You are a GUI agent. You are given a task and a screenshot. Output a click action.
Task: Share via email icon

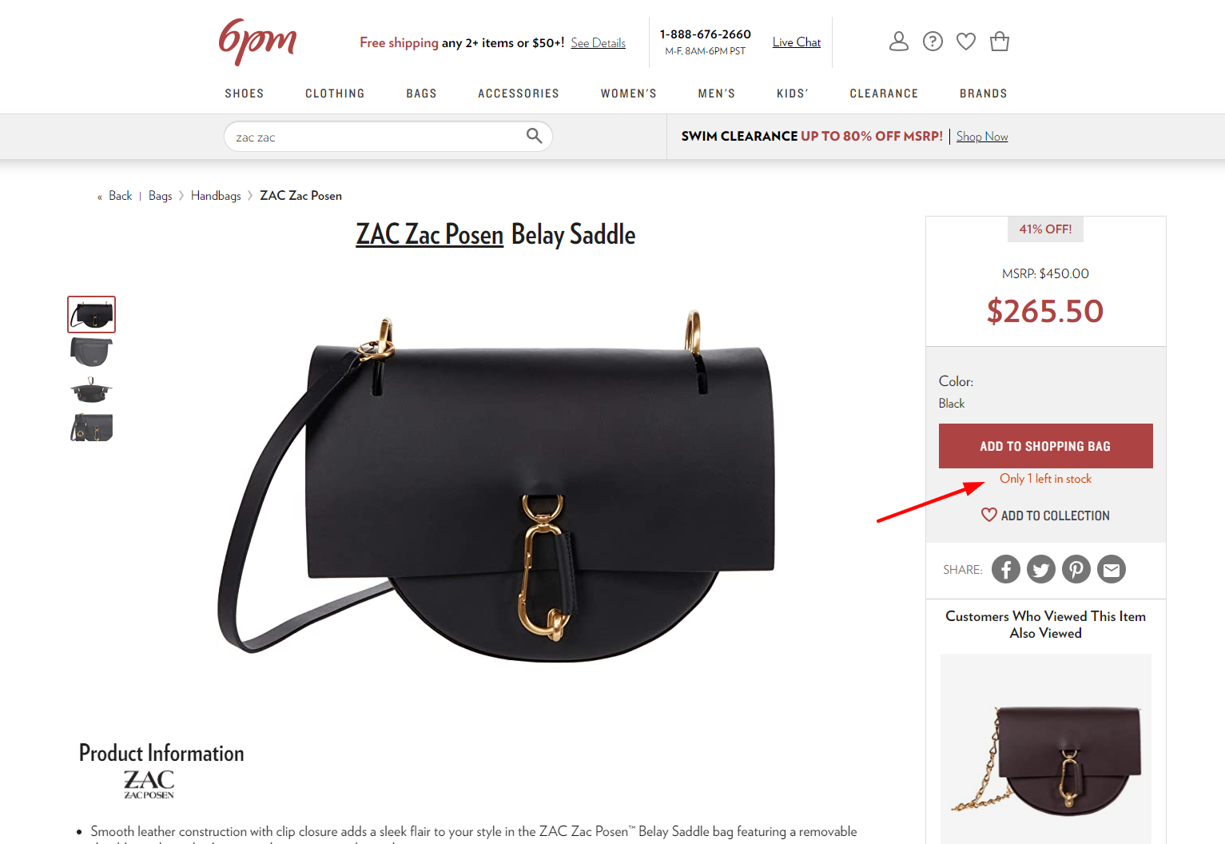click(1112, 569)
